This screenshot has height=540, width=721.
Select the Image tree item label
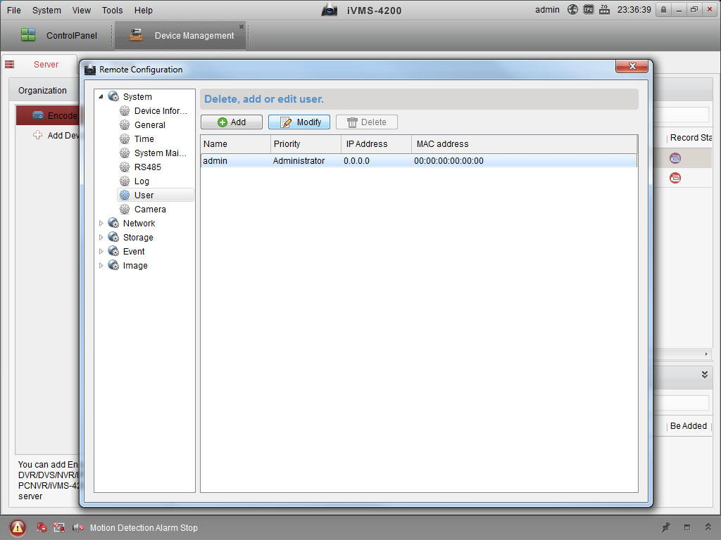pyautogui.click(x=135, y=265)
